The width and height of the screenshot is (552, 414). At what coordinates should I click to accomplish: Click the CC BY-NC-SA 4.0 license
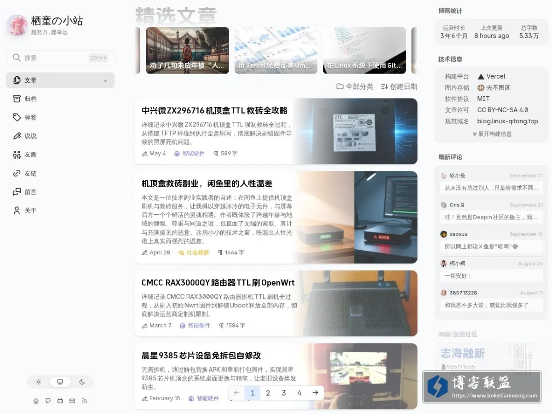tap(503, 110)
